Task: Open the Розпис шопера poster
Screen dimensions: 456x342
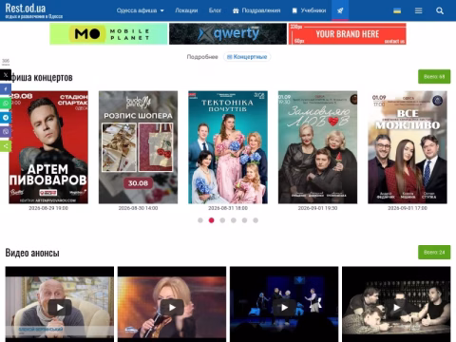Action: tap(138, 147)
